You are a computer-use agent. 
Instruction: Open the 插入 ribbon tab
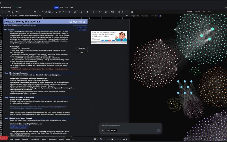(x=61, y=7)
